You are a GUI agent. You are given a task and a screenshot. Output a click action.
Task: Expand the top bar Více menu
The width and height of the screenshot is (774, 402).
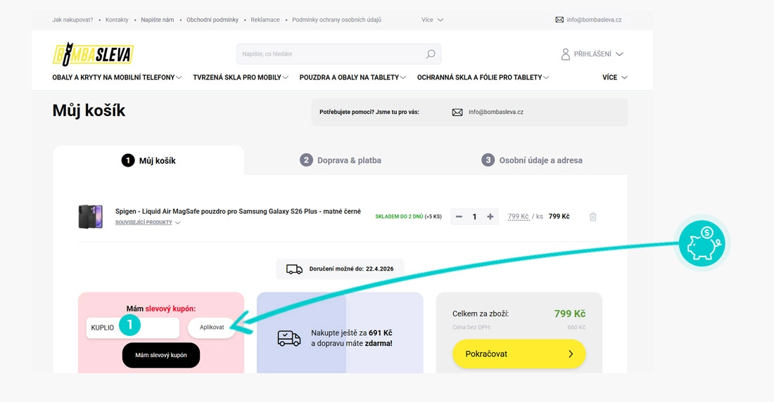click(x=433, y=20)
